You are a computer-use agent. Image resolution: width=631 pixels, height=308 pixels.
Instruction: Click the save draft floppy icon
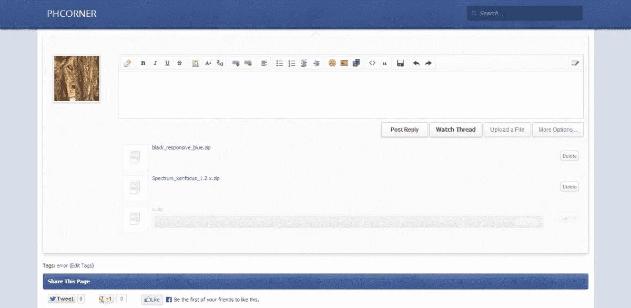click(x=400, y=63)
